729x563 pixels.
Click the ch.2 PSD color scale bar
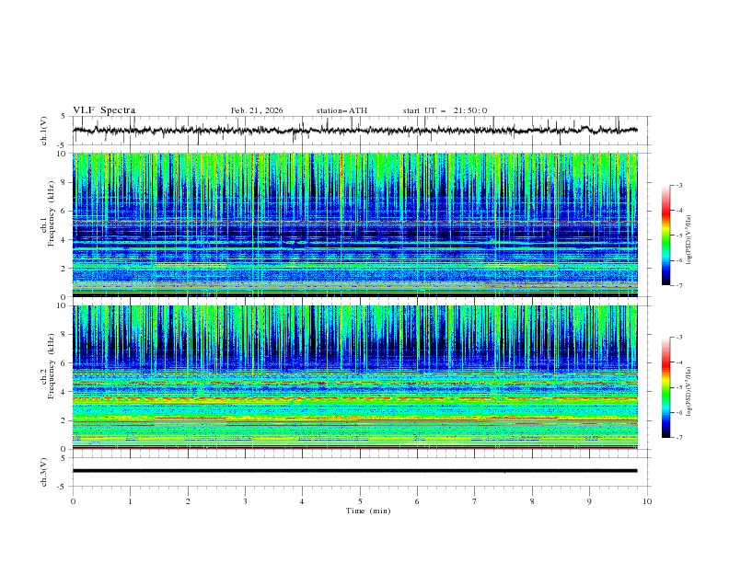(x=665, y=387)
